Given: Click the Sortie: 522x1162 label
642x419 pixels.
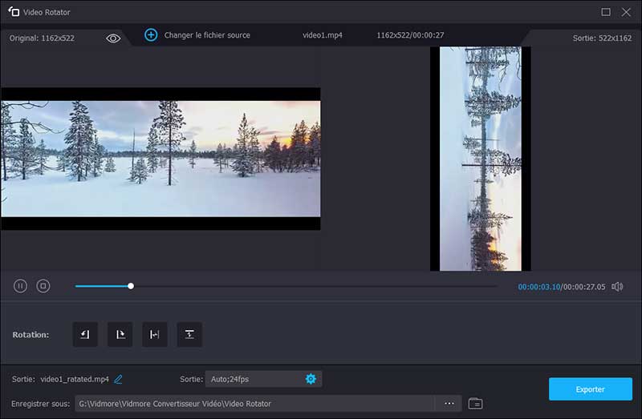Looking at the screenshot, I should click(x=602, y=38).
